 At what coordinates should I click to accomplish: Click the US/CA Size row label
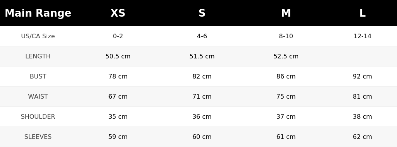pyautogui.click(x=38, y=36)
